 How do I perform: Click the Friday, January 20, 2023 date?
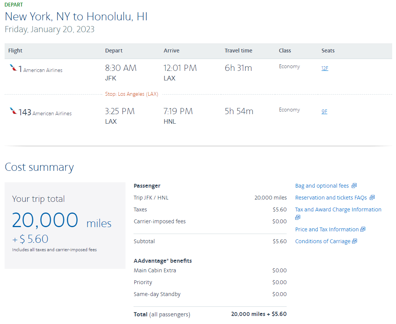point(49,29)
